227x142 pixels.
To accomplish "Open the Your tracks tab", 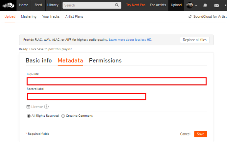I will point(51,17).
